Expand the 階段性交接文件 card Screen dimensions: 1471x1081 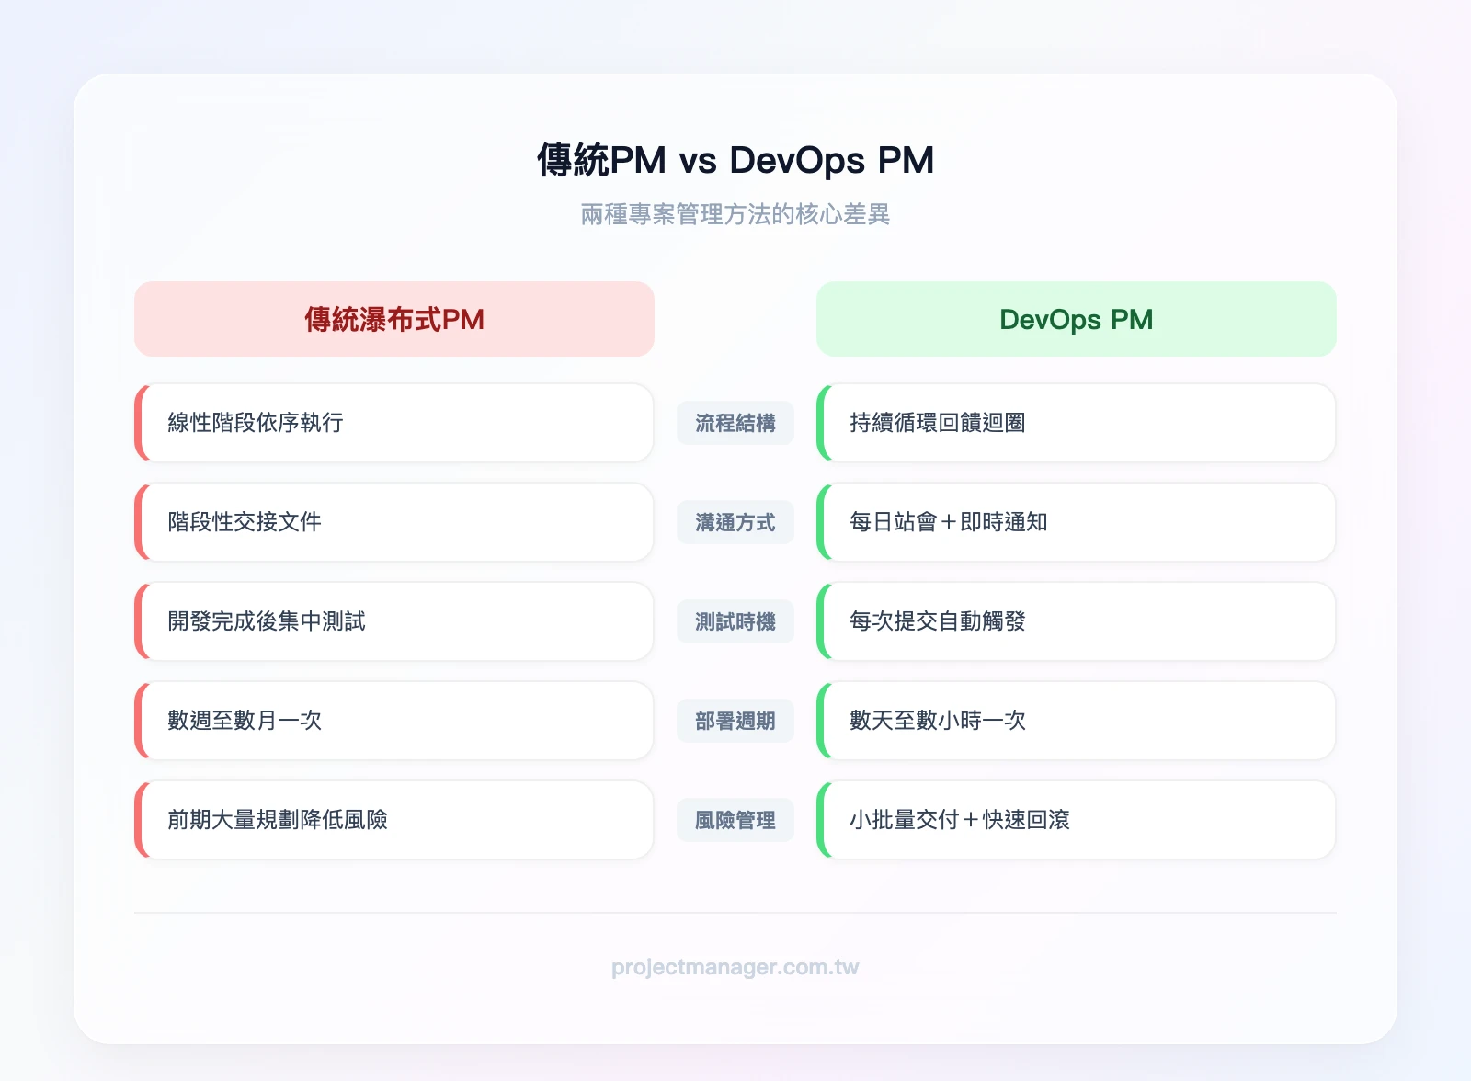click(x=393, y=522)
